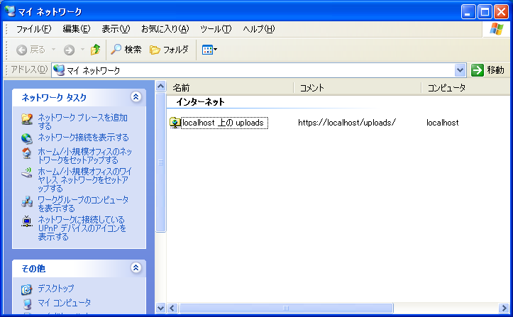This screenshot has height=317, width=513.
Task: Click the horizontal scroll left arrow
Action: point(172,308)
